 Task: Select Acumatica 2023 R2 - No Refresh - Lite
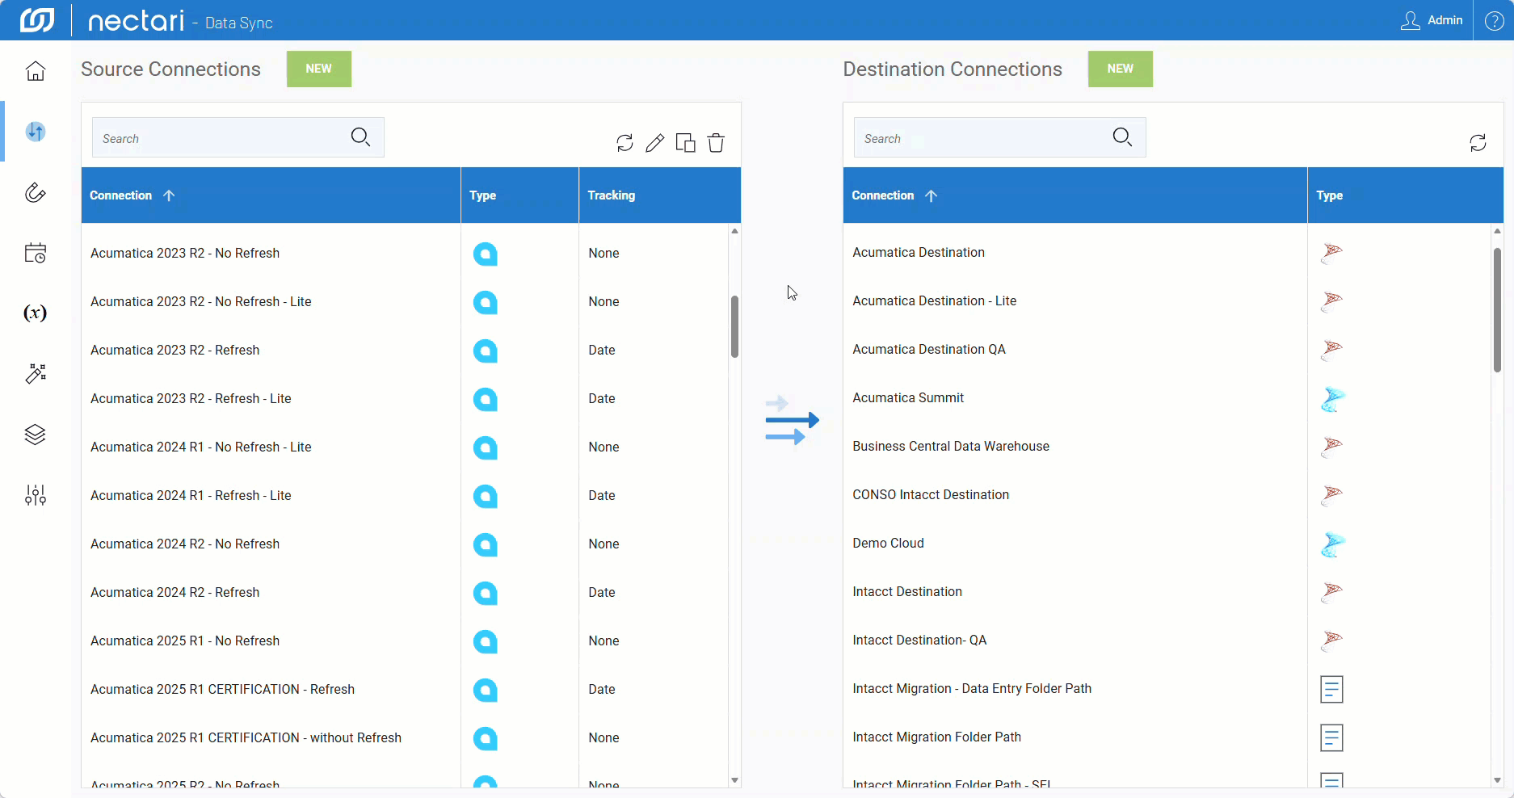tap(404, 302)
